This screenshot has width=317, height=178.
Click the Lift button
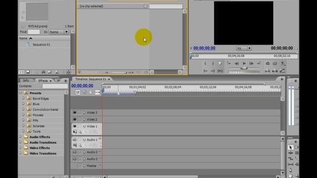[x=267, y=71]
